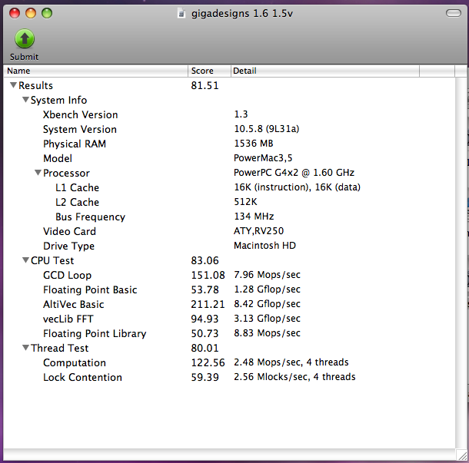The height and width of the screenshot is (463, 469).
Task: Click the green zoom window button
Action: pyautogui.click(x=47, y=13)
